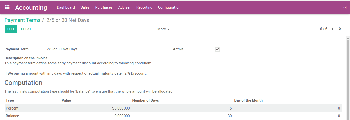
Task: Select the Percent computation row
Action: click(12, 108)
